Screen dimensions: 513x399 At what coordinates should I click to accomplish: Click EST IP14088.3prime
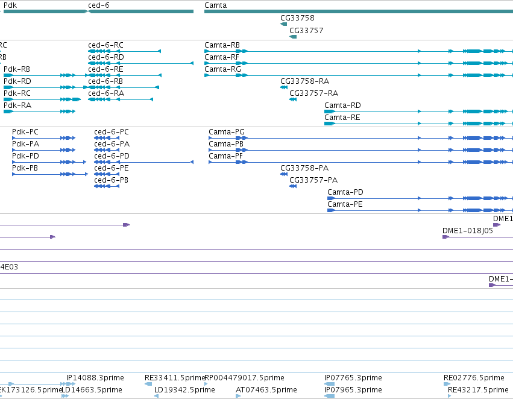(x=71, y=384)
